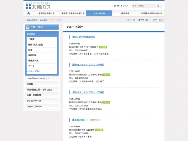Open お手続き・お問い合わせ menu

151,13
